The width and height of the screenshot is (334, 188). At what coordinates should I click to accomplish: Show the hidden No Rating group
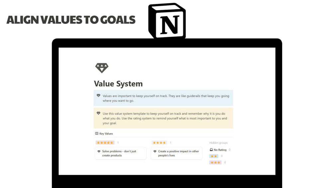click(x=218, y=150)
